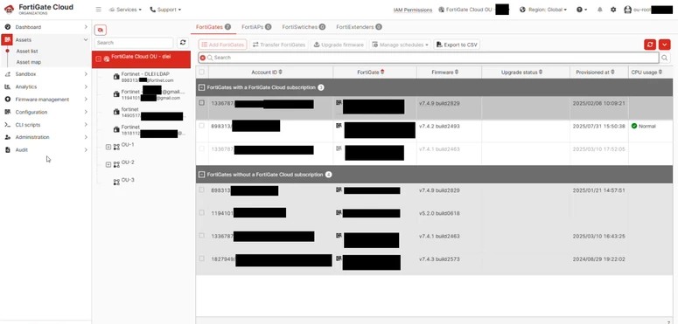
Task: Click the Administration user icon
Action: pyautogui.click(x=7, y=137)
